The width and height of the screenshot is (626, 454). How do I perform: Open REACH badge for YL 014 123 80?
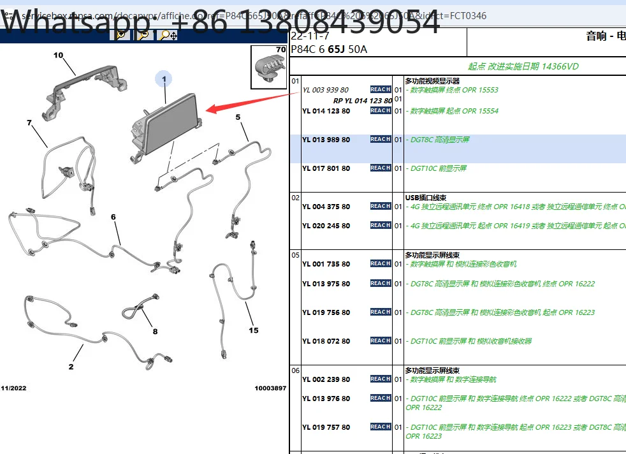pos(380,110)
